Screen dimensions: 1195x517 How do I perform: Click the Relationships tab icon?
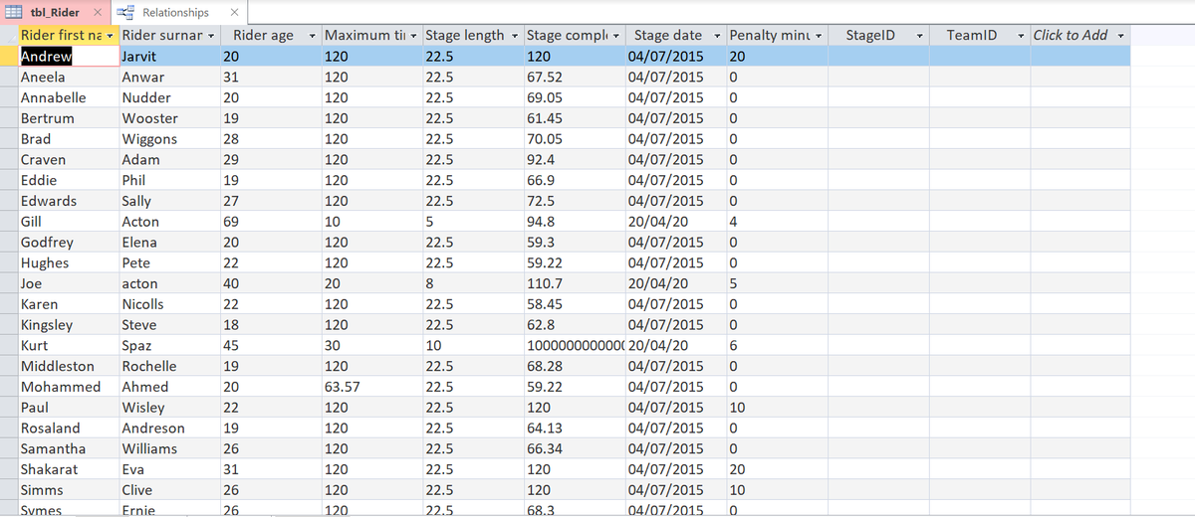[125, 12]
